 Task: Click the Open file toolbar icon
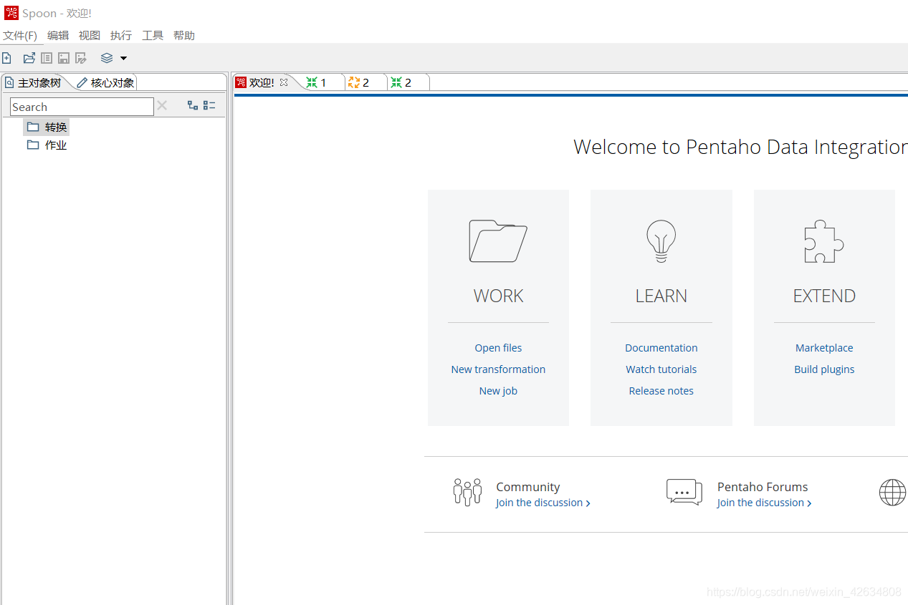click(29, 58)
